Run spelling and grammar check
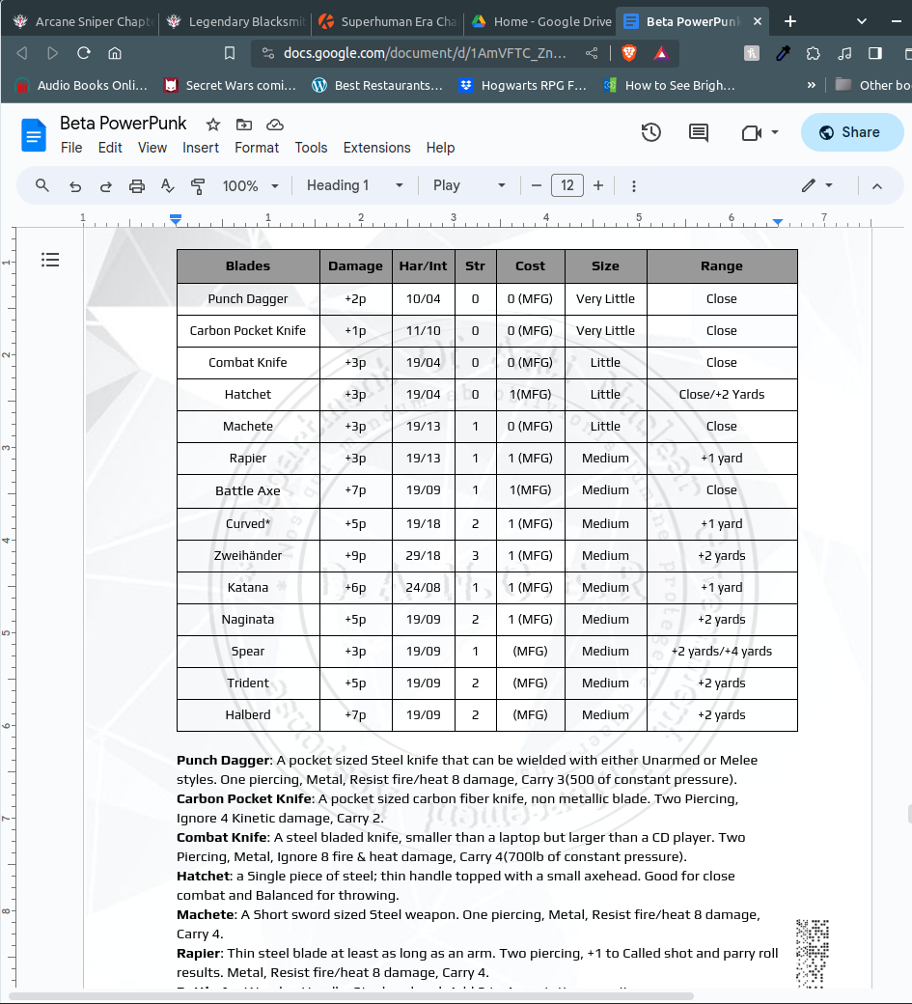The height and width of the screenshot is (1004, 912). click(x=167, y=185)
